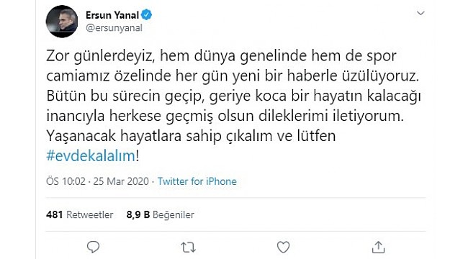Retweet this tweet using the arrows icon
The height and width of the screenshot is (259, 468).
click(189, 247)
